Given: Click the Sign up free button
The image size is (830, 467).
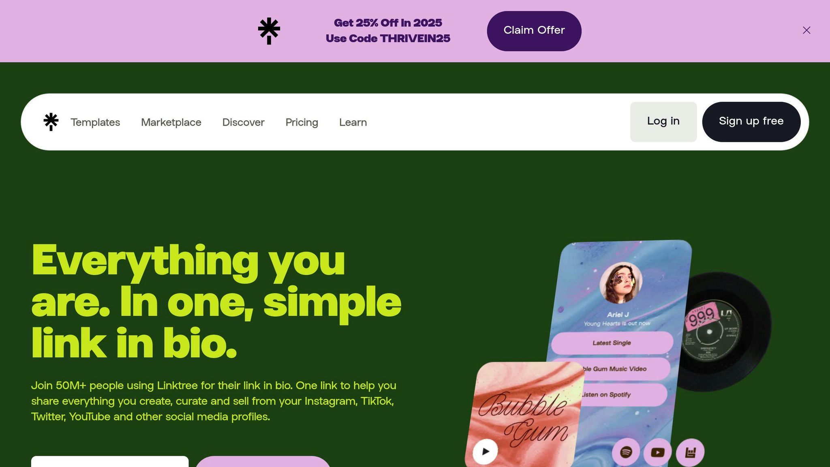Looking at the screenshot, I should click(x=751, y=122).
